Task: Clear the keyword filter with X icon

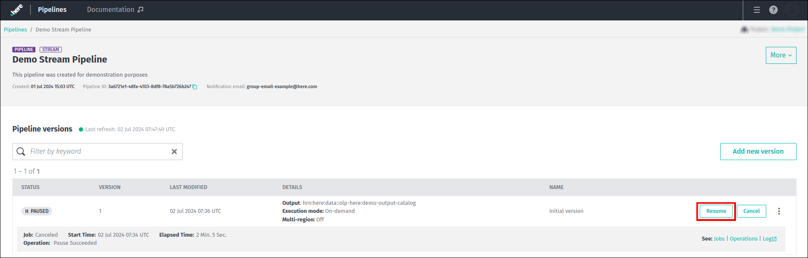Action: point(174,152)
